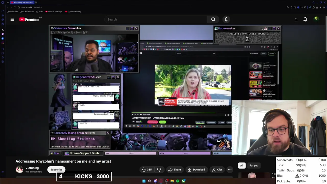Open the browser snapshot capture tool

295,7
